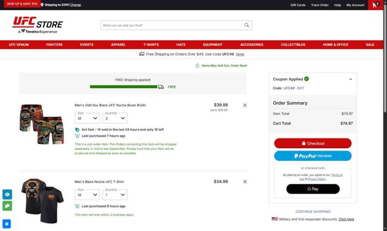The image size is (387, 231).
Task: Open Quantity dropdown for Boxer Briefs
Action: pos(115,118)
